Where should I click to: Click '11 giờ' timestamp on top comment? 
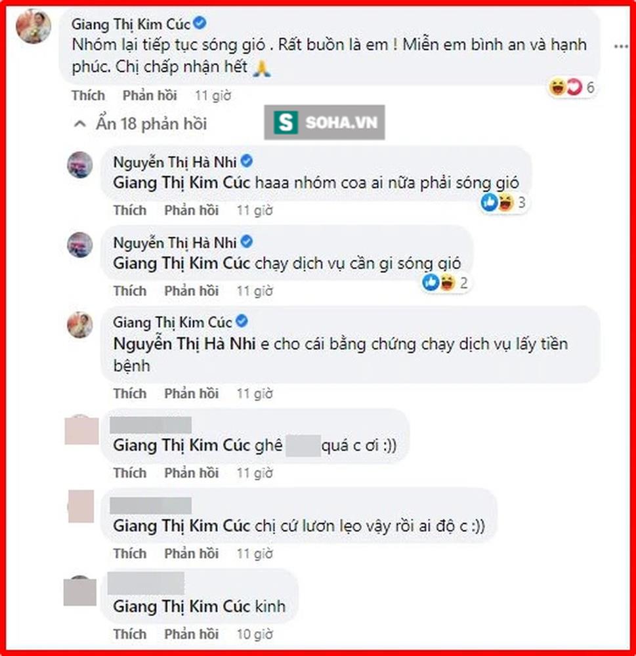213,95
